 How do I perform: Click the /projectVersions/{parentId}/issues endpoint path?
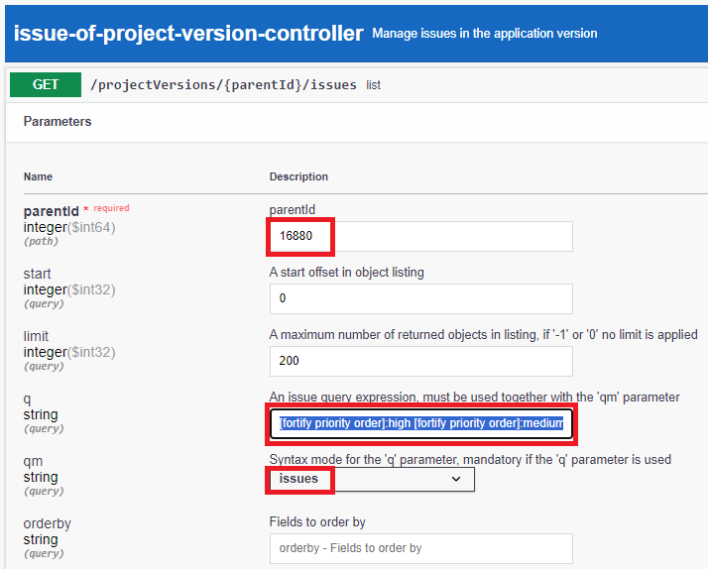tap(223, 85)
